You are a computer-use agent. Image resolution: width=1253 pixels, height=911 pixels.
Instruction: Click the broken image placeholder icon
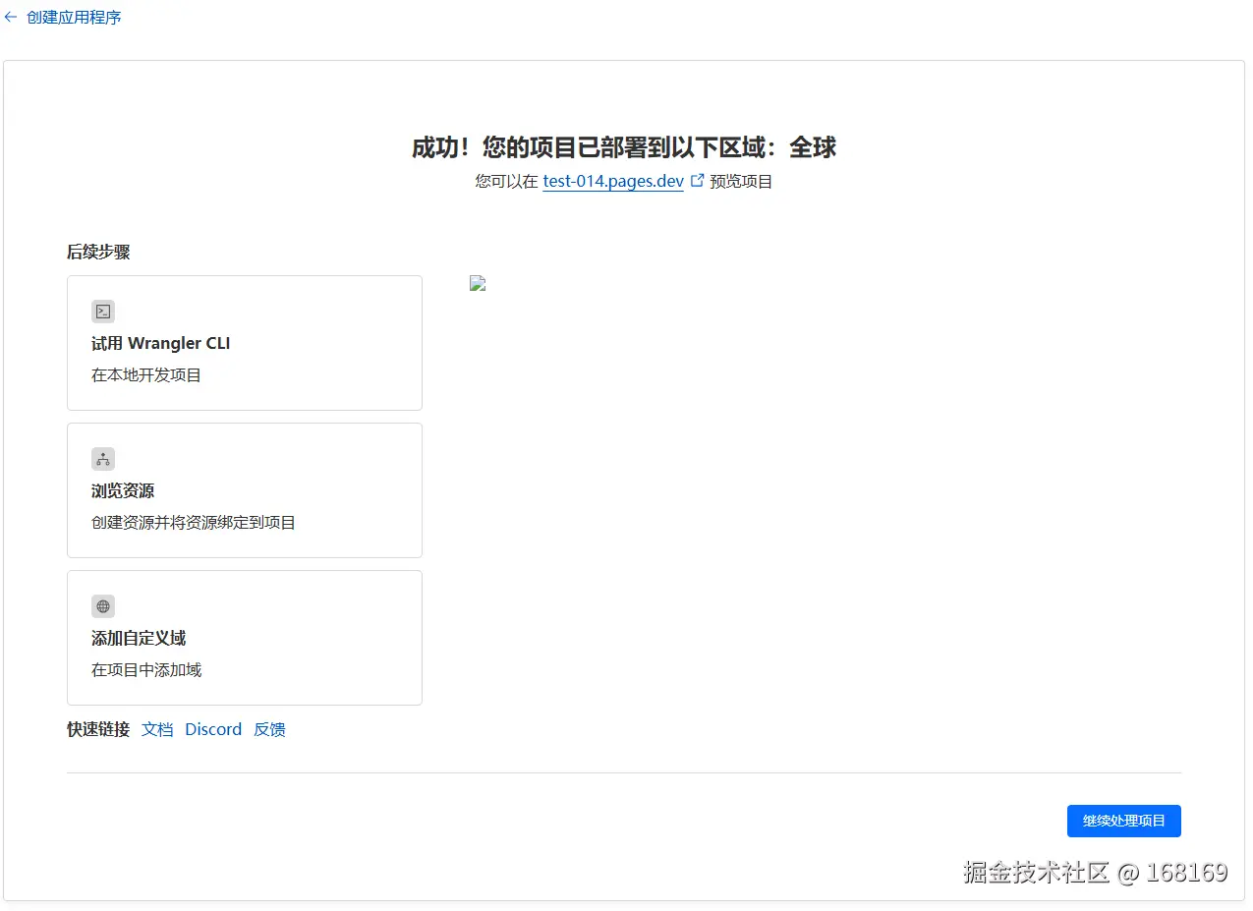point(478,283)
